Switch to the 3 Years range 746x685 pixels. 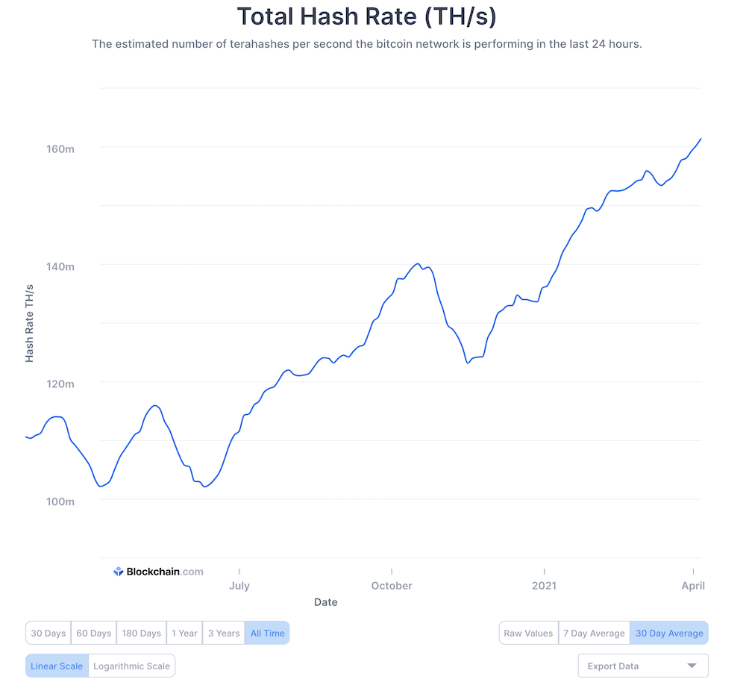(x=223, y=632)
